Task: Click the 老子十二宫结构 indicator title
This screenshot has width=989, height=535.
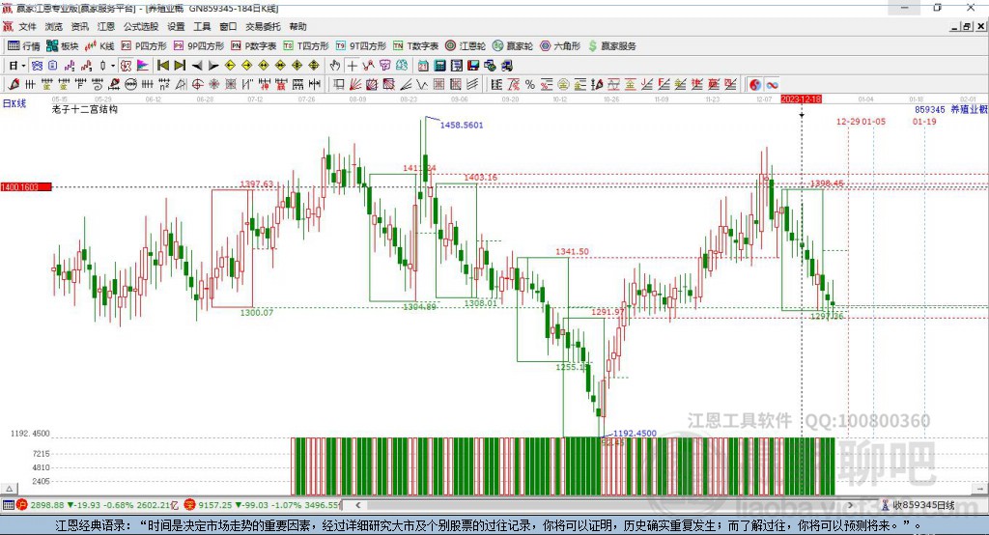Action: coord(85,109)
